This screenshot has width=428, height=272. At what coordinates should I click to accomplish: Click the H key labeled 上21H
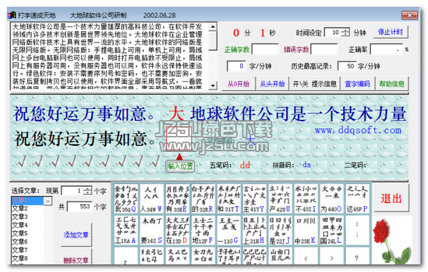coord(254,230)
